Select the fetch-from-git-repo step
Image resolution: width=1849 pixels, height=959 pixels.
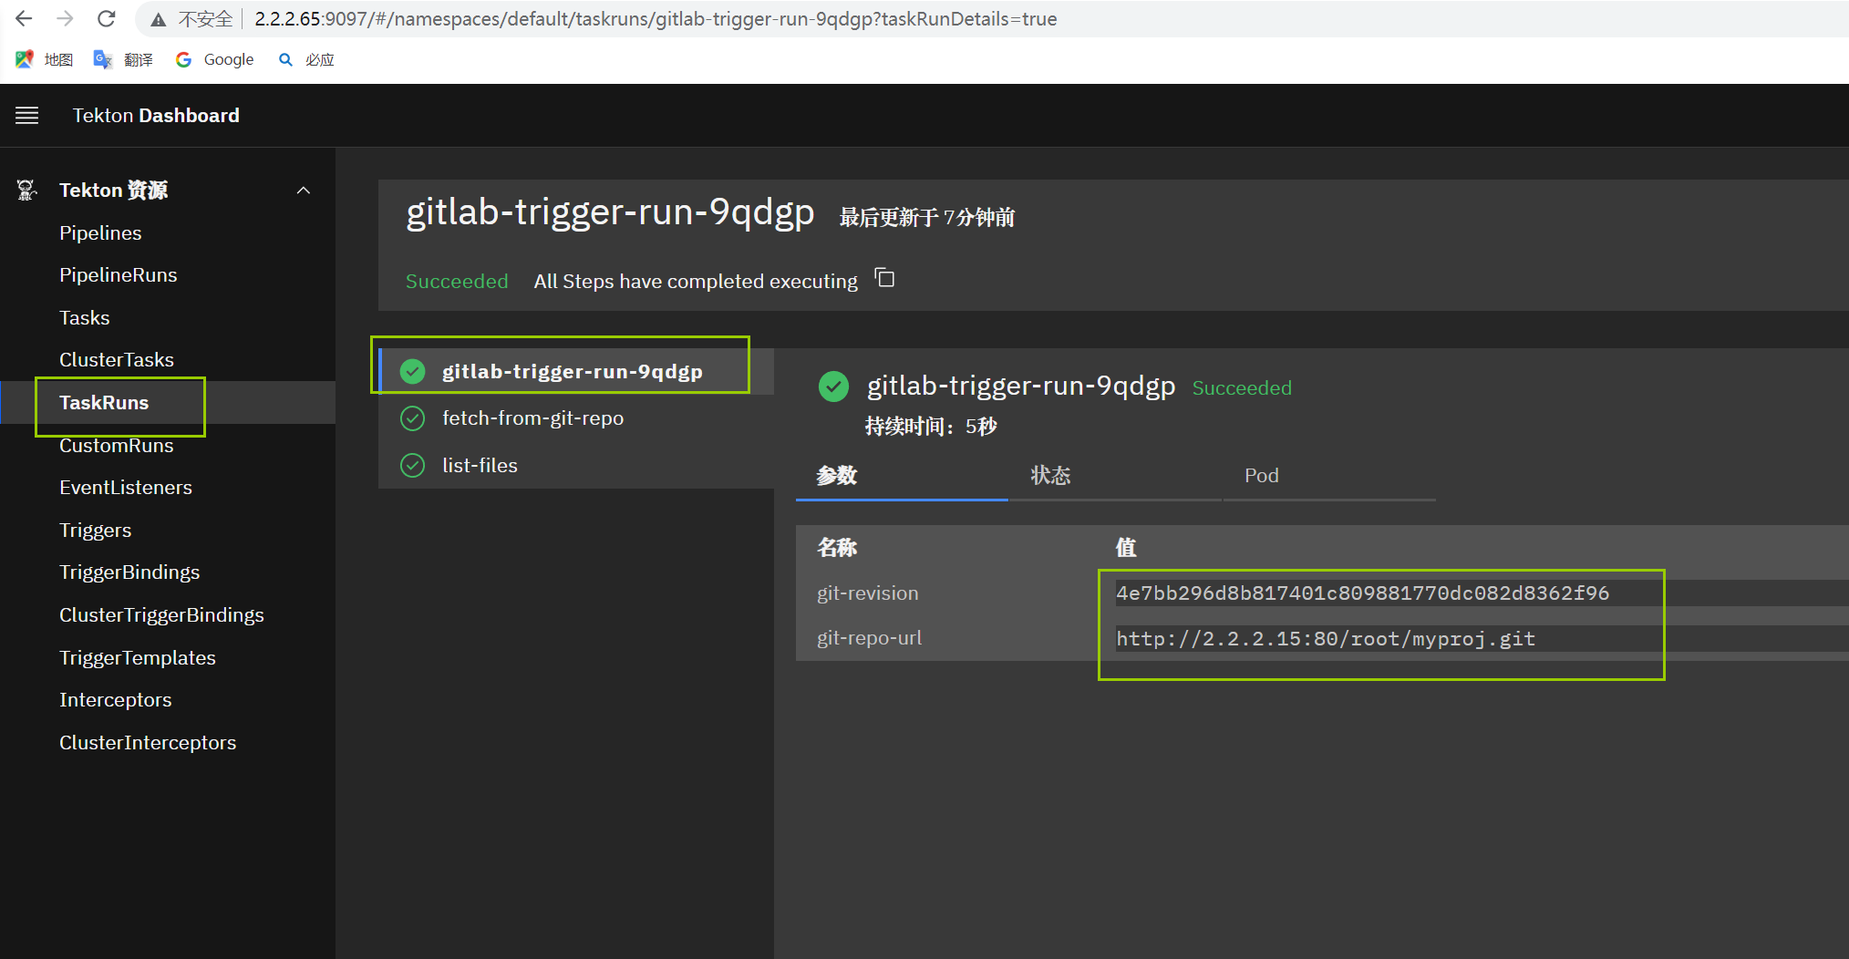(576, 418)
